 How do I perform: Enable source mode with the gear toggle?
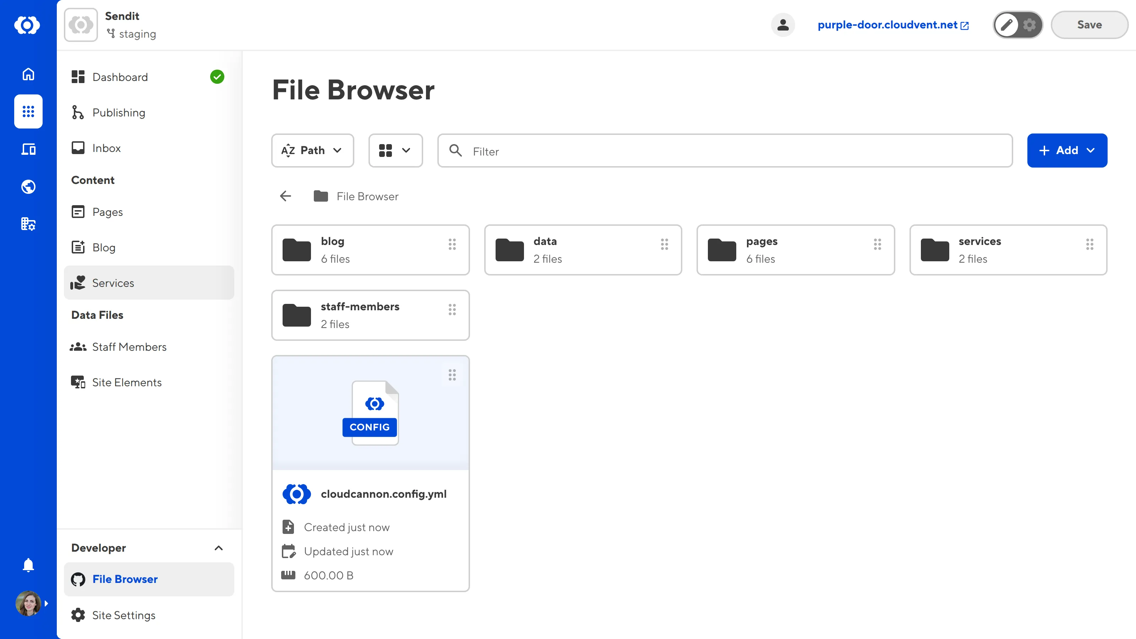tap(1029, 25)
